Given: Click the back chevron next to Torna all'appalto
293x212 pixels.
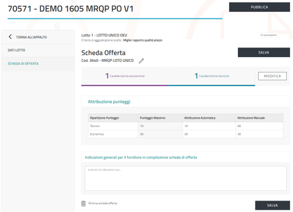Looking at the screenshot, I should click(10, 37).
